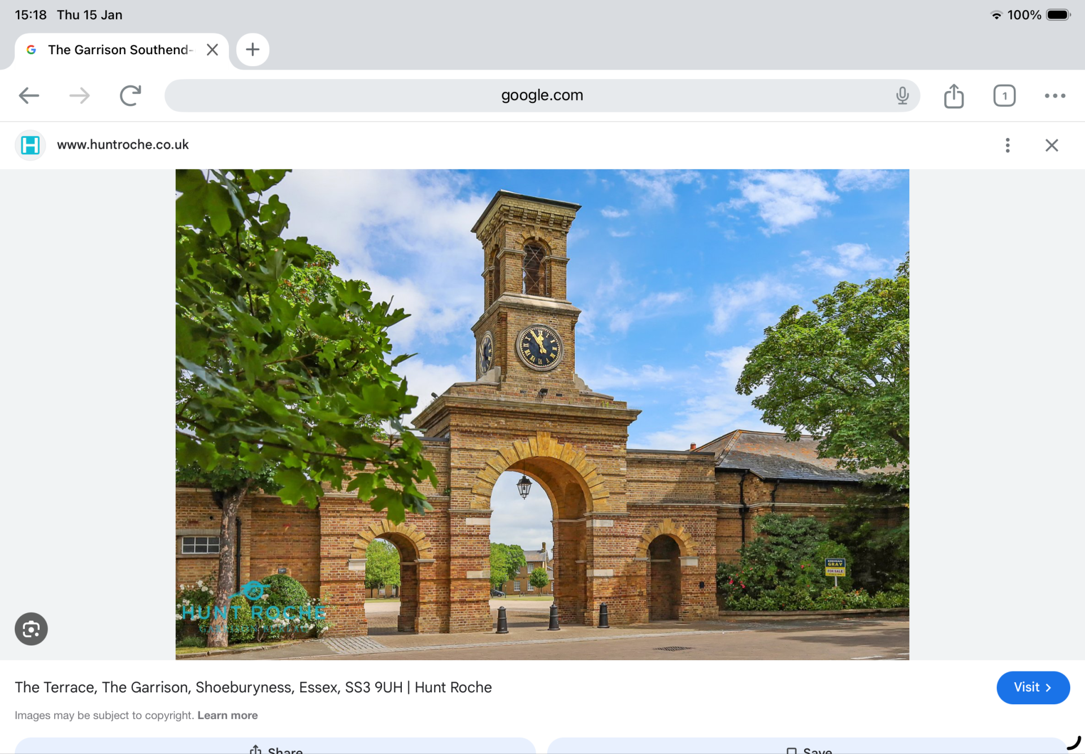Viewport: 1085px width, 754px height.
Task: Tap the google.com address bar
Action: [541, 96]
